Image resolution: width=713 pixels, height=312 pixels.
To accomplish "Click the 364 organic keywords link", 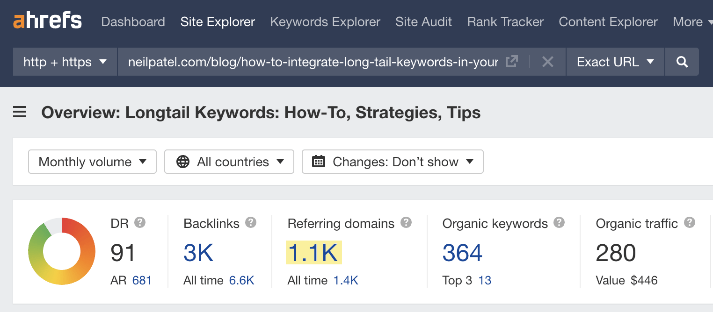I will click(x=462, y=253).
